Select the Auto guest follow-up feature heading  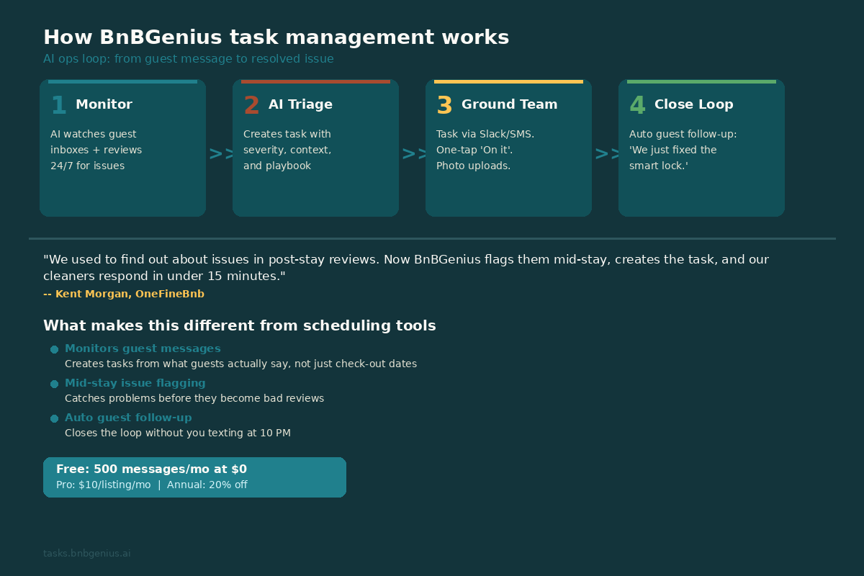point(128,418)
